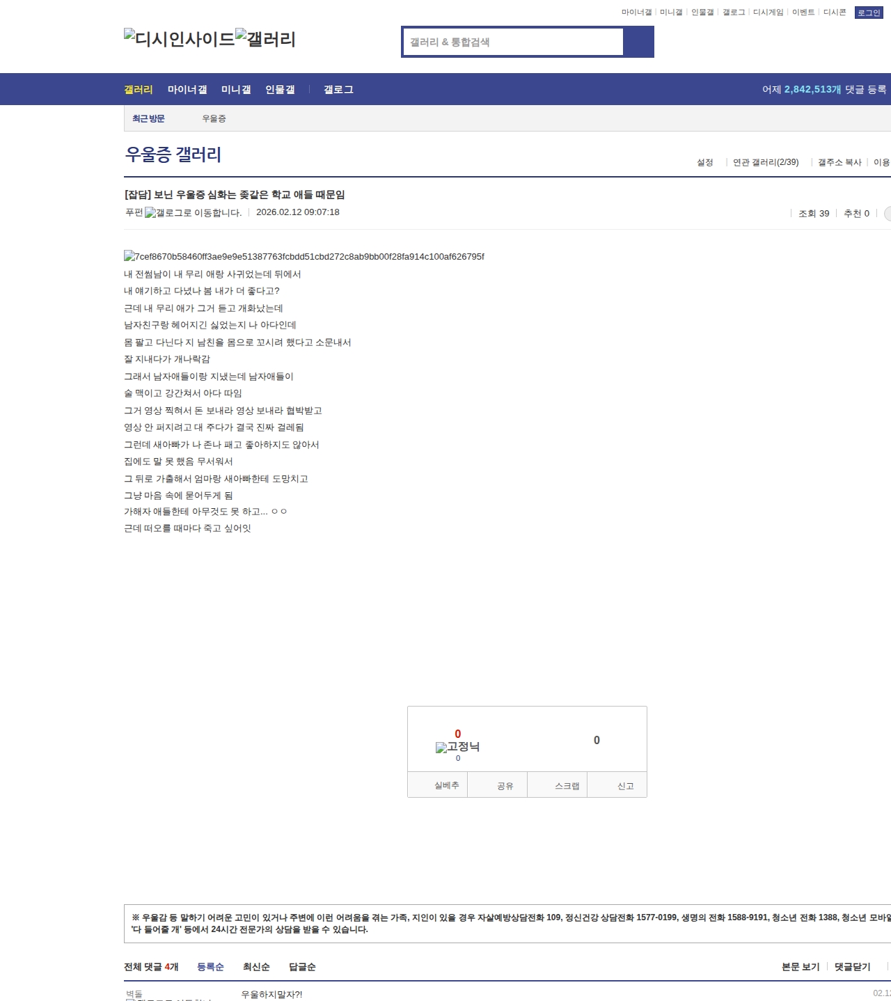891x1001 pixels.
Task: Click the post date 2026.02.12 09:07:18
Action: [x=298, y=212]
